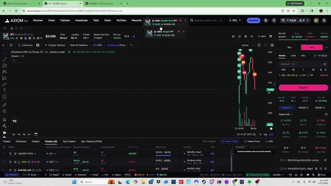Image resolution: width=331 pixels, height=186 pixels.
Task: Click the Deposit button
Action: 253,20
